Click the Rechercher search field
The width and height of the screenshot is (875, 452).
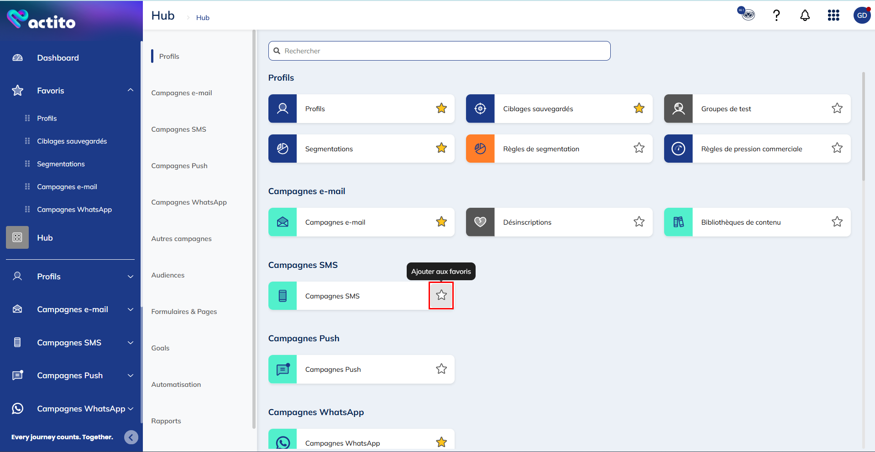[439, 51]
